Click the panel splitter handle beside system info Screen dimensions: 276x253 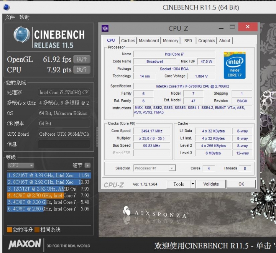click(97, 137)
